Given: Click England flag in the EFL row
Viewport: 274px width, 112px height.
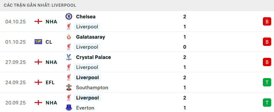Looking at the screenshot, I should (x=38, y=83).
